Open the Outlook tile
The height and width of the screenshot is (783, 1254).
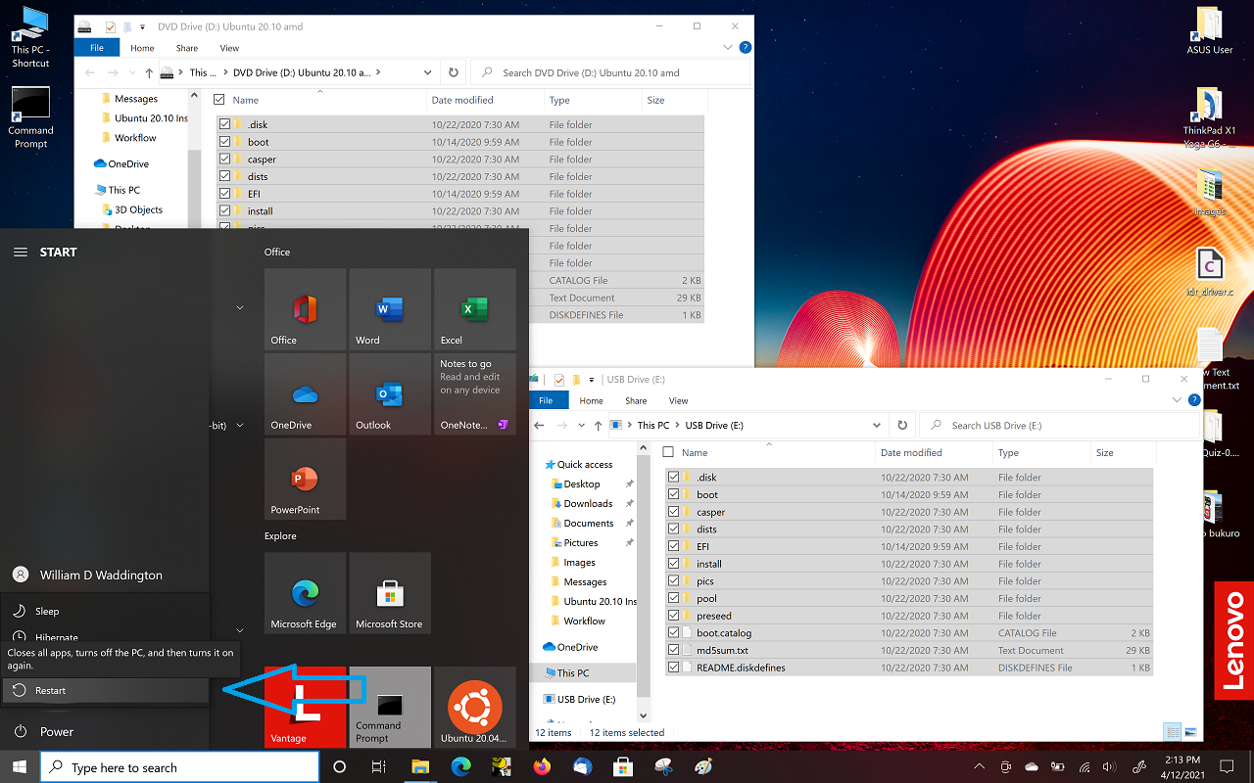[390, 393]
